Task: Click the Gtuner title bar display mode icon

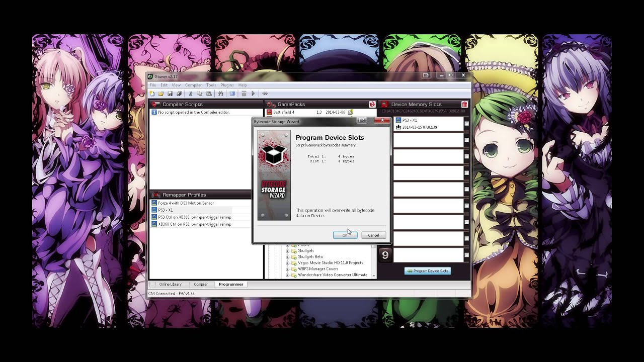Action: [426, 75]
